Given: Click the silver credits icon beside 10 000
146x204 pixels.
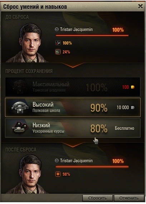Looking at the screenshot, I should (x=132, y=107).
